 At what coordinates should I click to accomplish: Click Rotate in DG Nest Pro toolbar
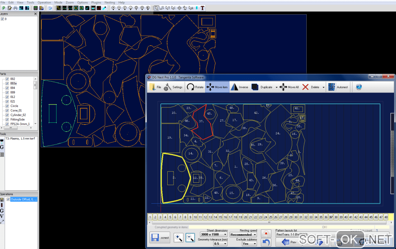tap(195, 87)
